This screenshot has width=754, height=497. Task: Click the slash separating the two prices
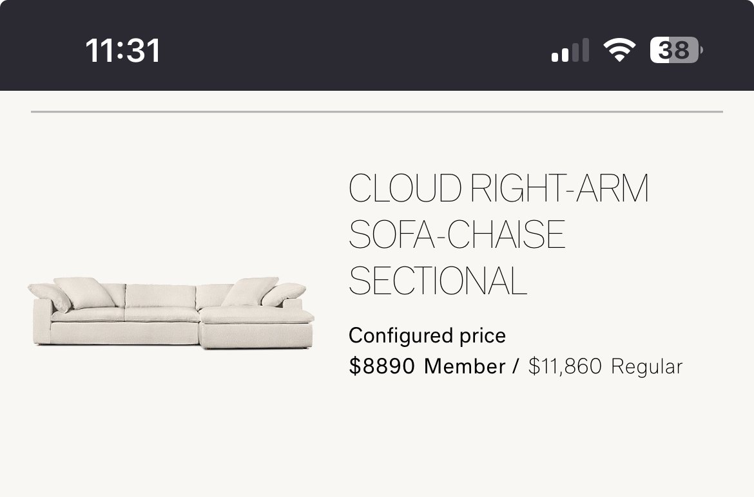(x=516, y=366)
